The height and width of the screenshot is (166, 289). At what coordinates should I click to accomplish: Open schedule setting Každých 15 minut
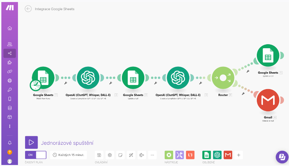(x=68, y=155)
